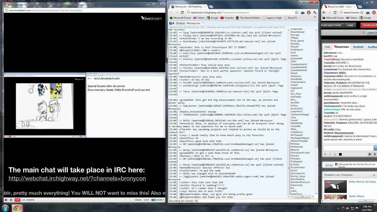Open the Arthur Murray San Diego thumbnail
The height and width of the screenshot is (212, 377).
[335, 186]
